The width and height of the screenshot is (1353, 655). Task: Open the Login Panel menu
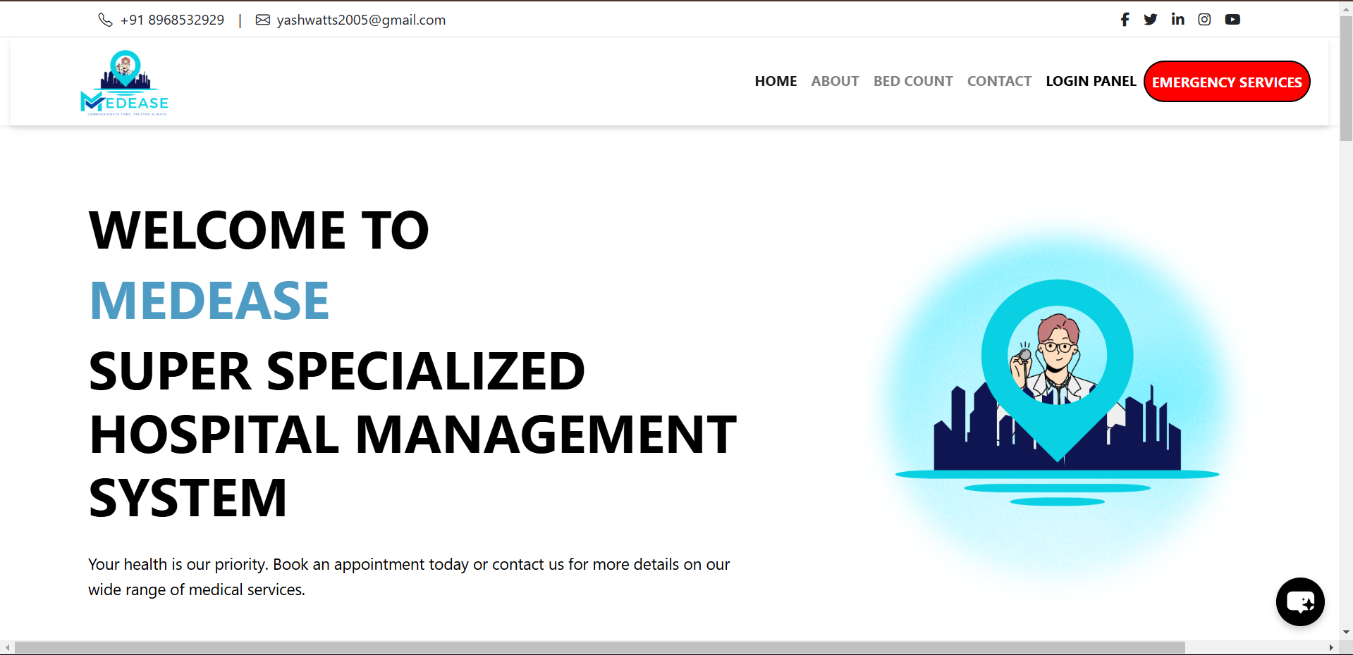point(1091,81)
